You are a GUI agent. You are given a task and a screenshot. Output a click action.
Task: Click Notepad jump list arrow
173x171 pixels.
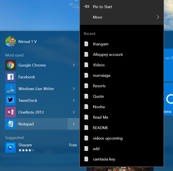coord(74,124)
